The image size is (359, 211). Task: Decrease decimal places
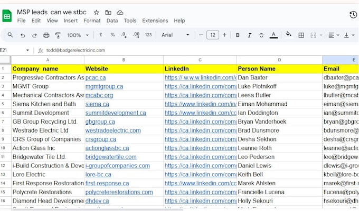[124, 35]
